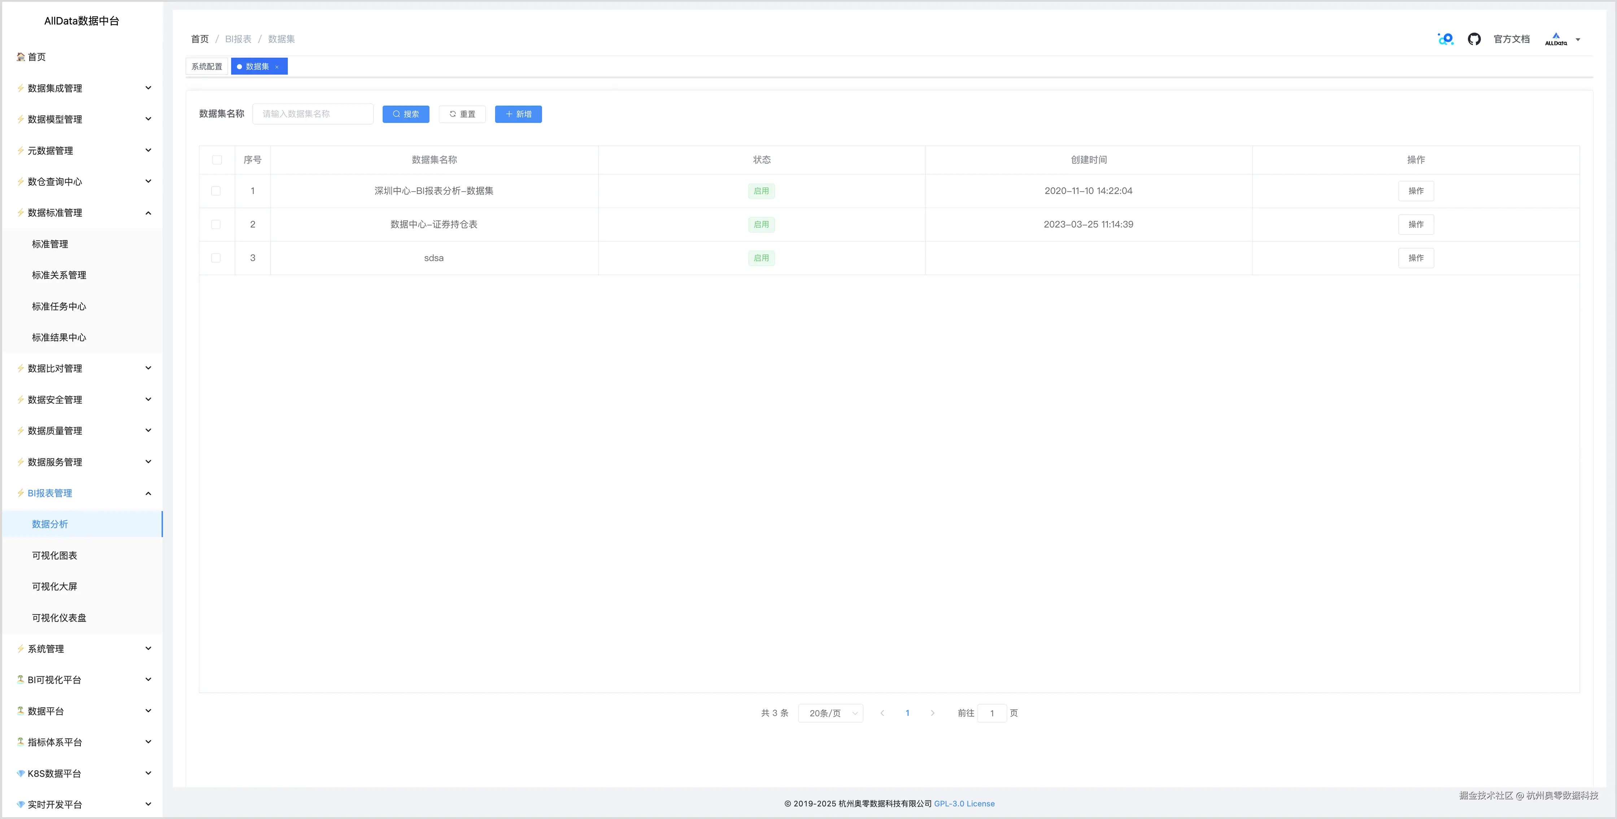
Task: Click 操作 button for 深圳中心-BI报表分析-数据集
Action: tap(1416, 191)
